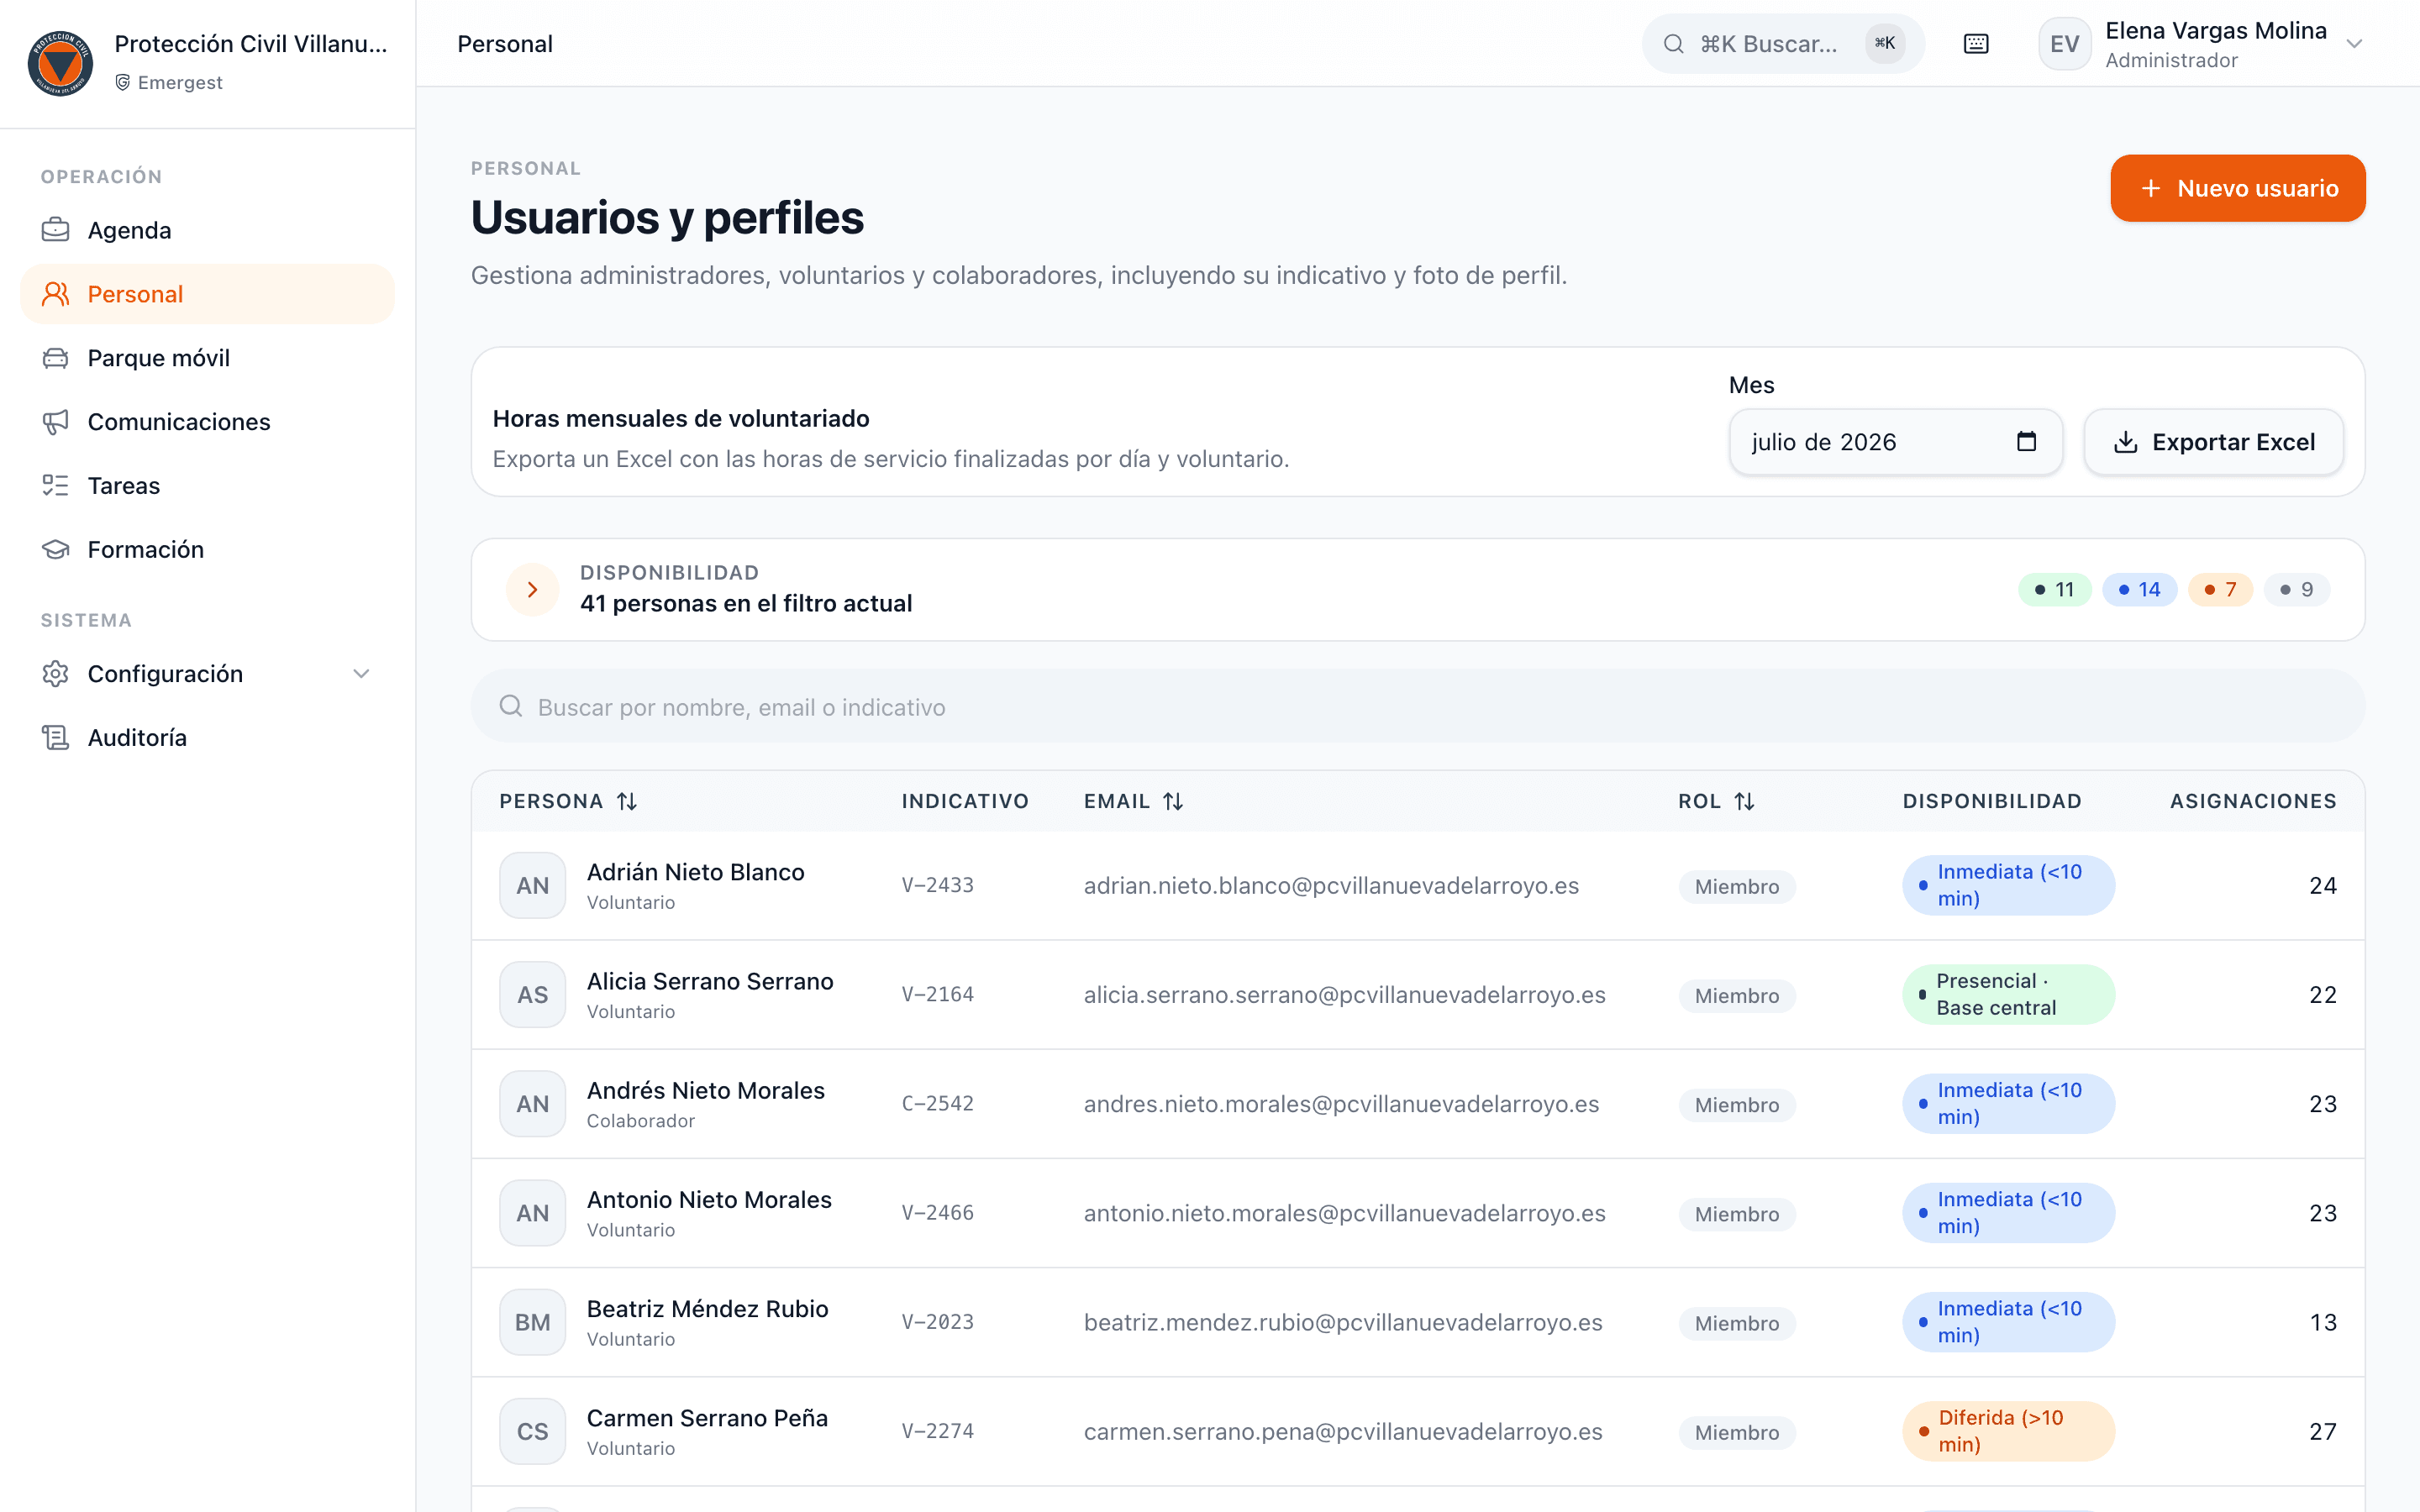Click the email adrian.nieto.blanco@pcvillanuevadelarroyo.es
The image size is (2420, 1512).
[1332, 886]
